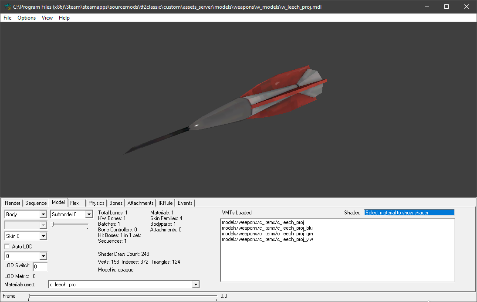477x302 pixels.
Task: Click the 'Hit Boxes: 1 in 1 sets' text
Action: tap(119, 235)
